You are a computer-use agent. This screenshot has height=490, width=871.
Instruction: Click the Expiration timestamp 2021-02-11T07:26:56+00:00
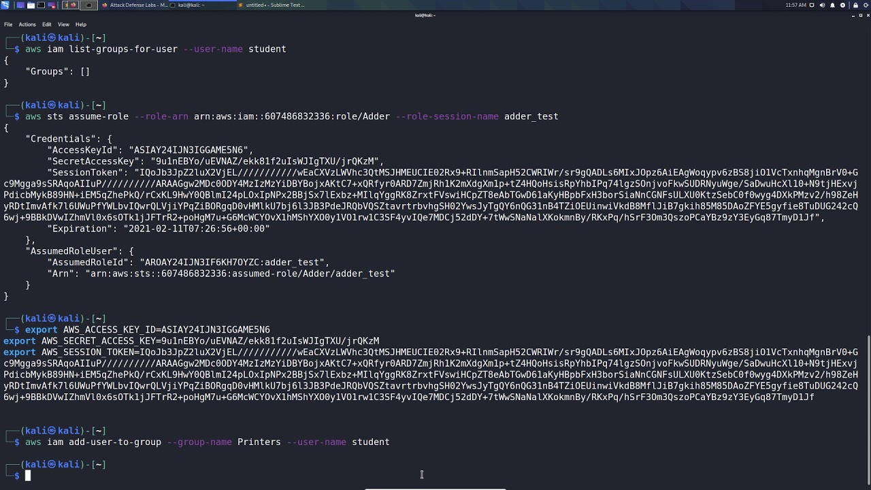[x=196, y=229]
